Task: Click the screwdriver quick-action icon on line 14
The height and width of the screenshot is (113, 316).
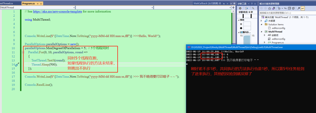Action: click(17, 65)
